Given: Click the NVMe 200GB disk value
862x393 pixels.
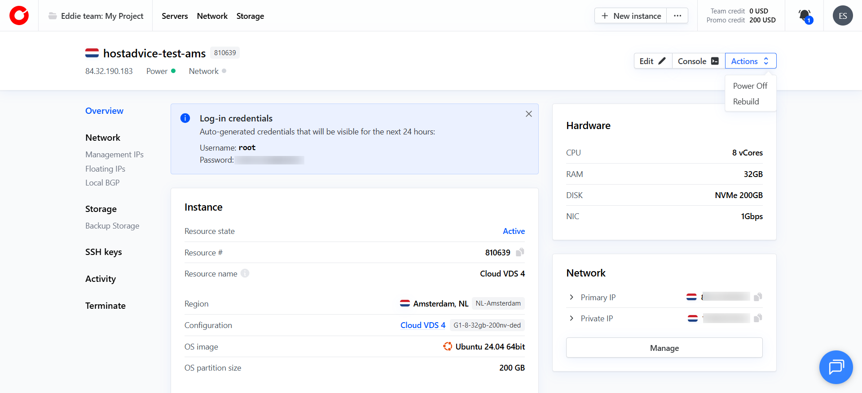Looking at the screenshot, I should pos(739,195).
